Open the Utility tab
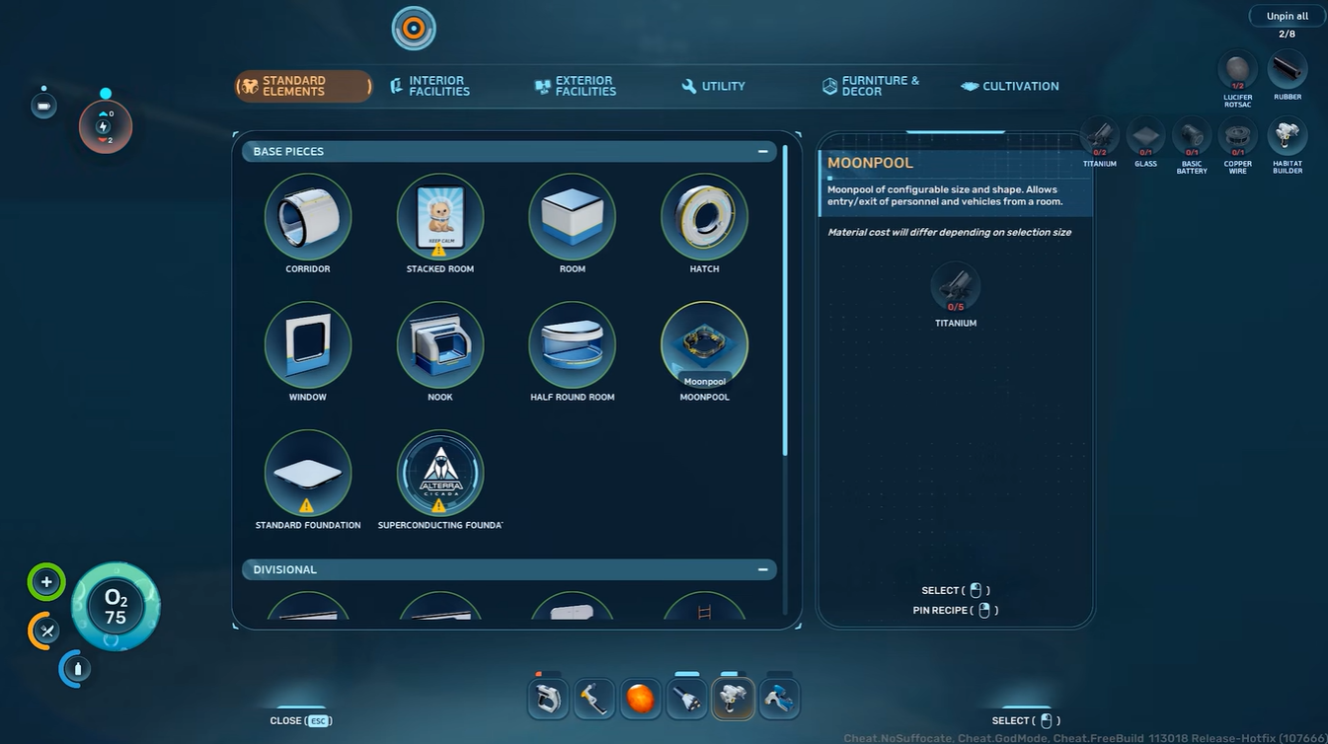 pos(713,86)
